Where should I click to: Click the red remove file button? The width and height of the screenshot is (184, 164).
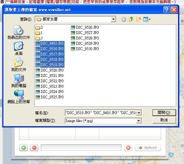pos(34,148)
